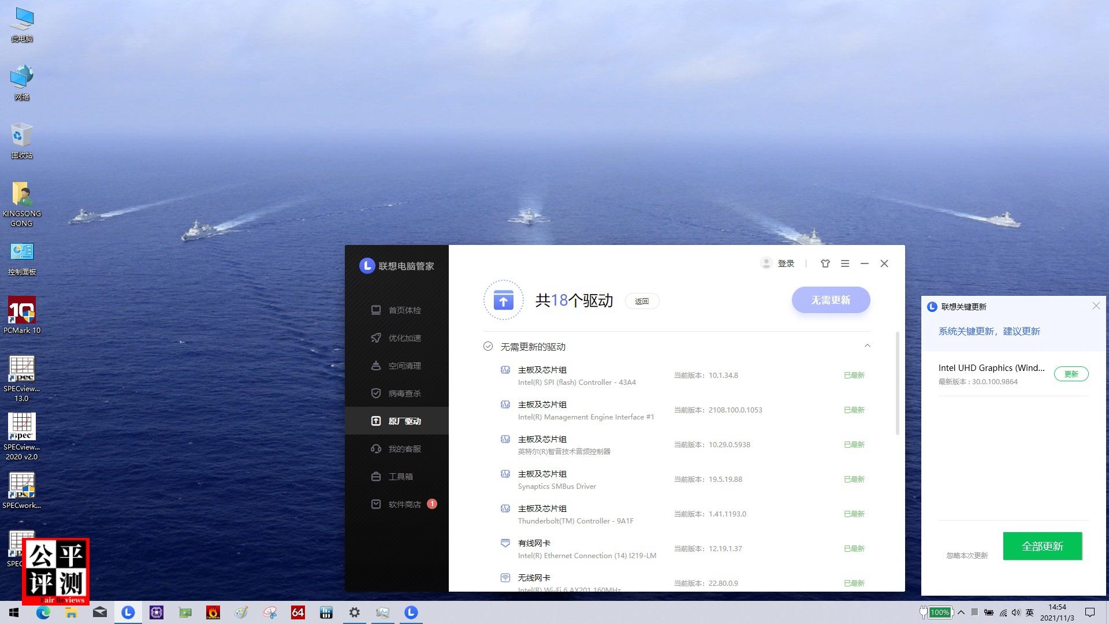Click the red notification badge on 软件商店

point(432,504)
